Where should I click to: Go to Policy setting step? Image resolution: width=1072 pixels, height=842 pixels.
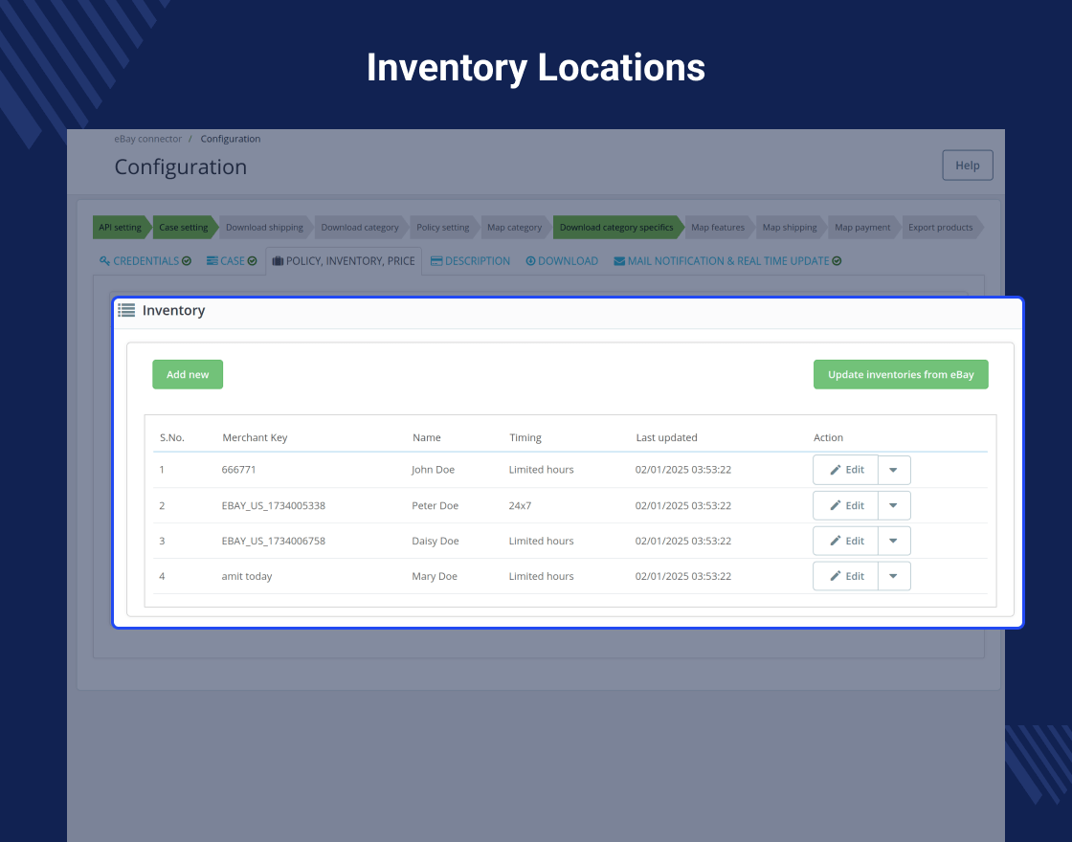[x=443, y=228]
